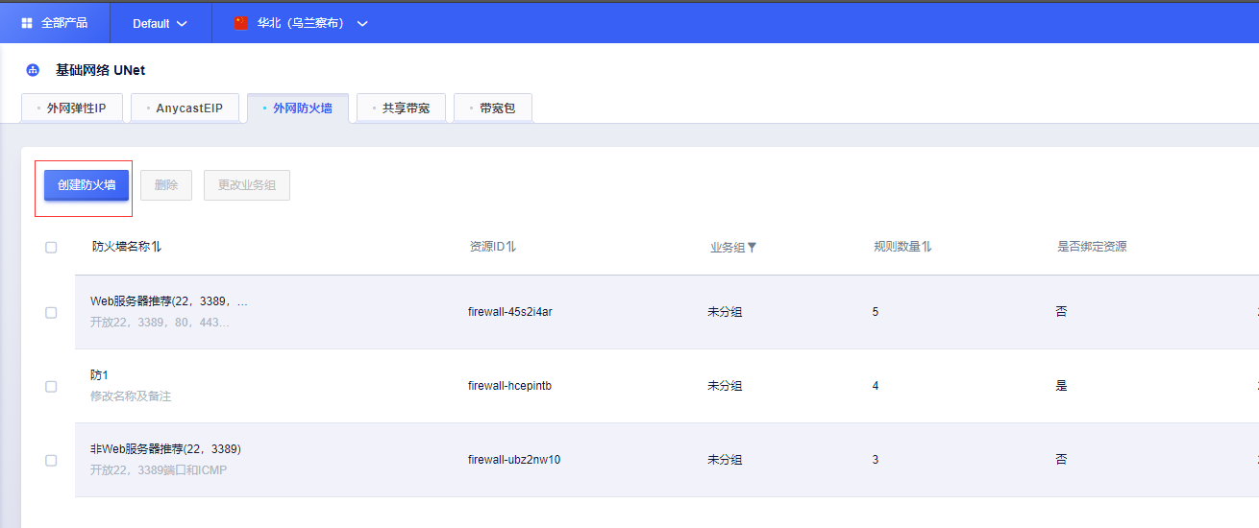Switch to the AnycastEIP tab

click(185, 108)
